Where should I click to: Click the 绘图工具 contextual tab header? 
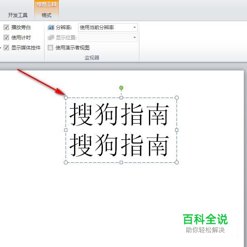tap(47, 4)
